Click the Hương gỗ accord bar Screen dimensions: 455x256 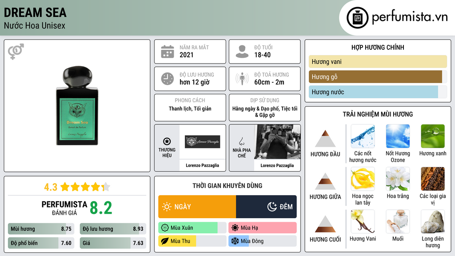378,76
